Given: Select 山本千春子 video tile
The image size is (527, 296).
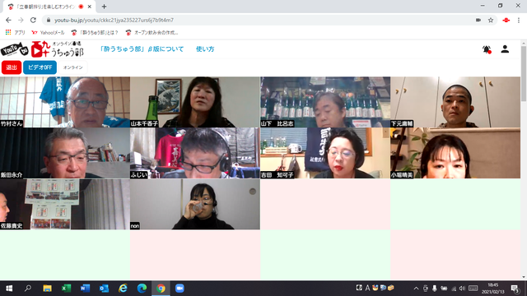Looking at the screenshot, I should 195,102.
